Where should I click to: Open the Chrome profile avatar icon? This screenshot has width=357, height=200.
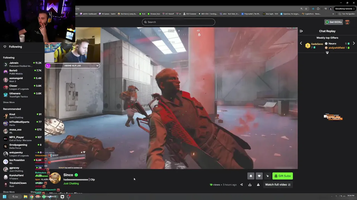click(331, 9)
